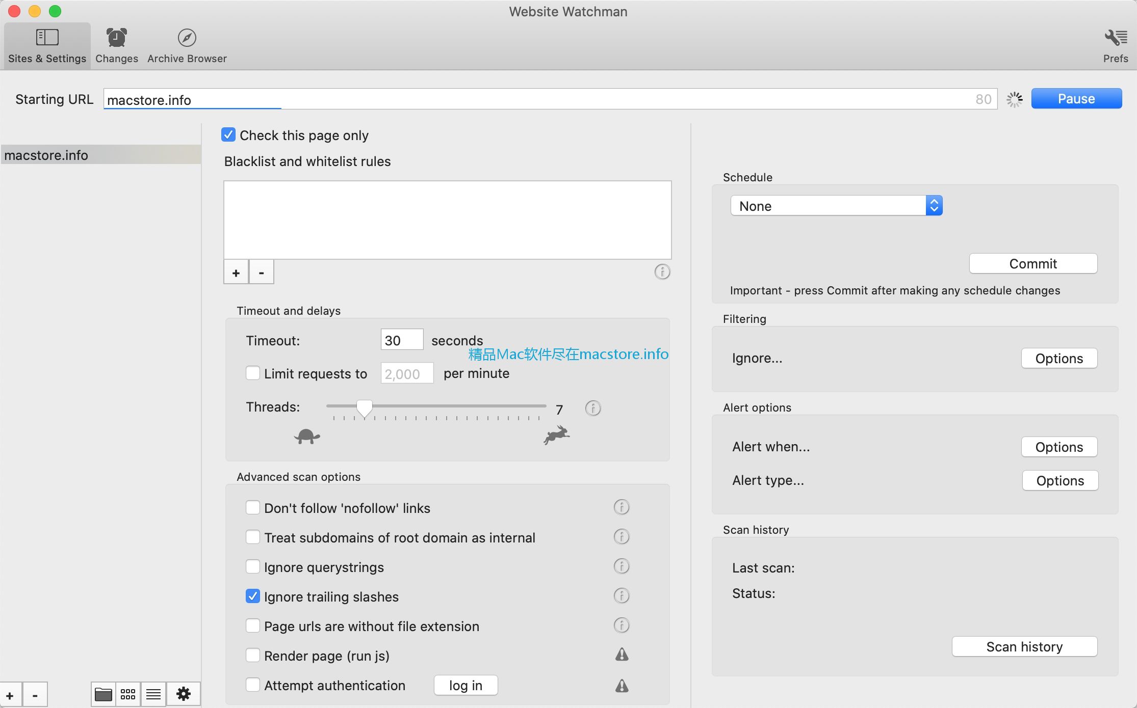Viewport: 1137px width, 708px height.
Task: Click Alert when Options dropdown
Action: tap(1060, 446)
